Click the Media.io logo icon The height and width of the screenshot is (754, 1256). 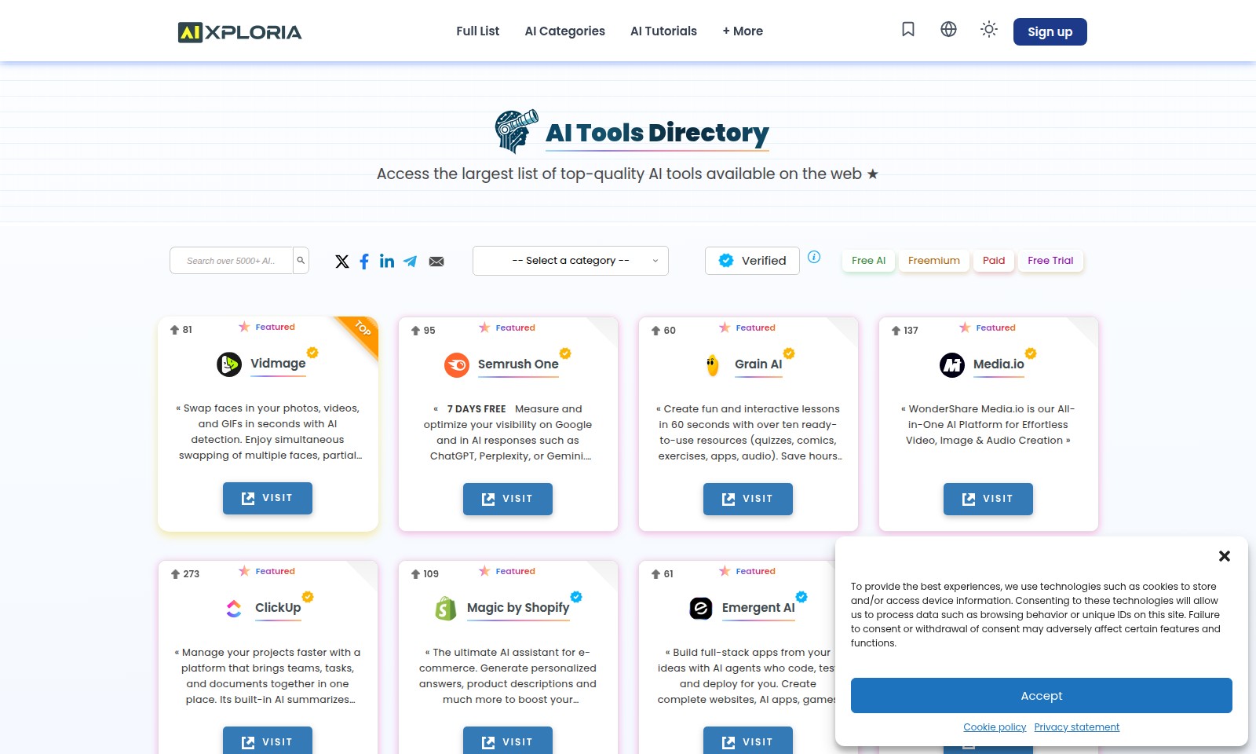point(952,365)
